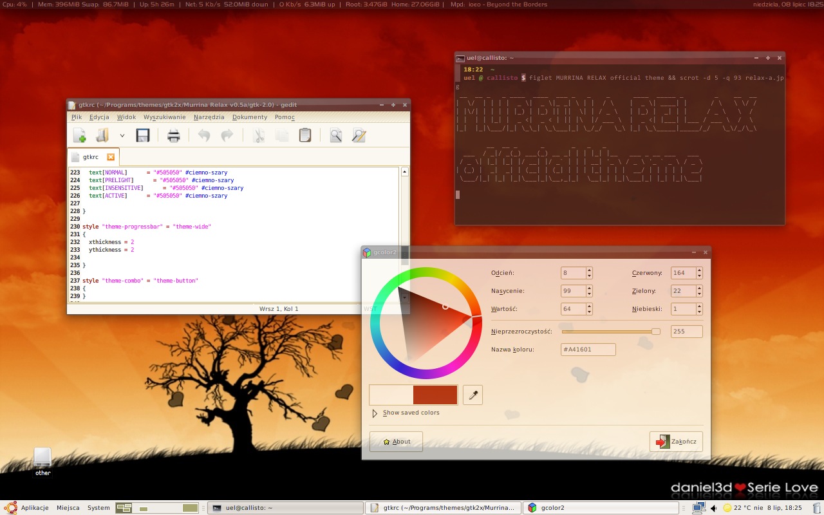The width and height of the screenshot is (824, 515).
Task: Switch to gcolor2 taskbar button
Action: (601, 508)
